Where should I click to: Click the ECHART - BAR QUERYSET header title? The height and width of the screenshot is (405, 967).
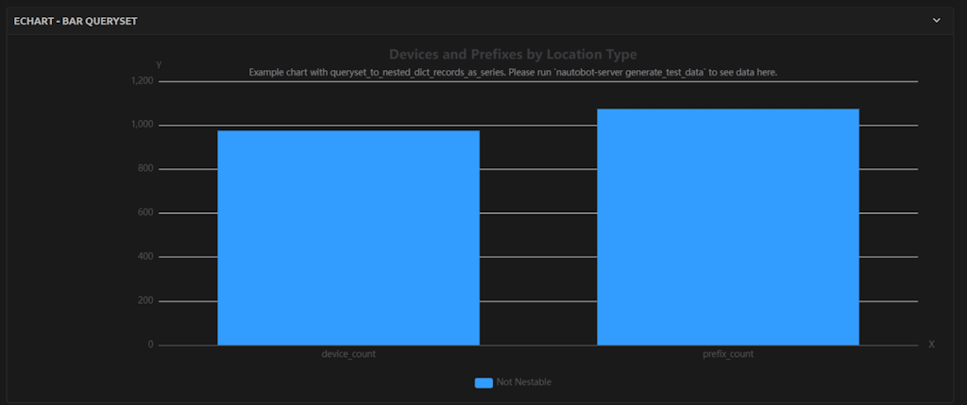(x=76, y=20)
